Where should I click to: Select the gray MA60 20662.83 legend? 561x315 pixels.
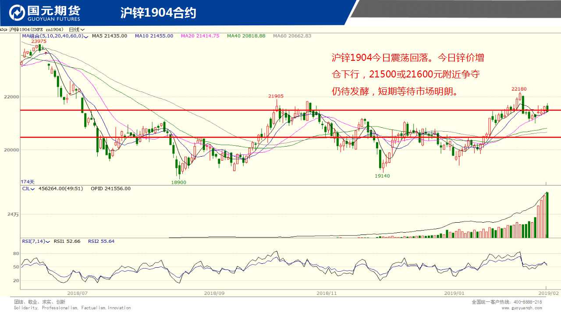click(292, 36)
